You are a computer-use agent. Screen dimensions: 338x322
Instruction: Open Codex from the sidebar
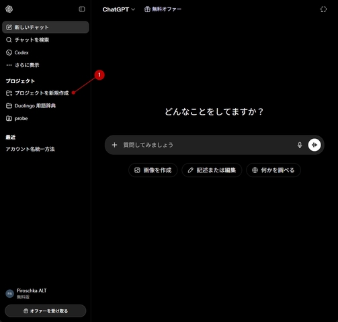[46, 52]
